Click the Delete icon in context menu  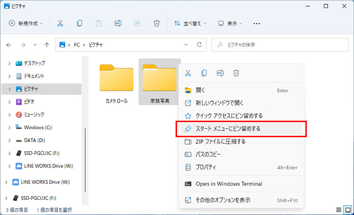(236, 73)
